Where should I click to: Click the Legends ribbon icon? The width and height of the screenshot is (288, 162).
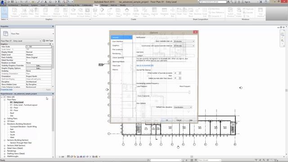154,12
